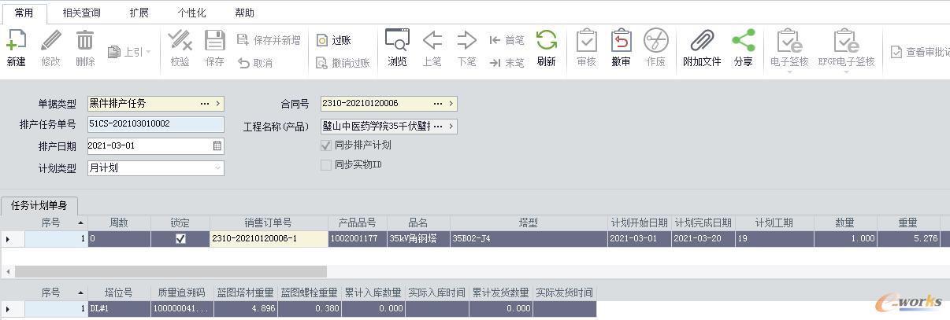Open the 工程名称(产品) lookup arrow
Image resolution: width=950 pixels, height=320 pixels.
pos(451,126)
